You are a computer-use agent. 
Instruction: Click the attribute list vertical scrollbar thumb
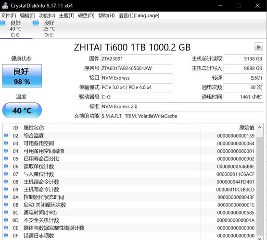(x=259, y=186)
